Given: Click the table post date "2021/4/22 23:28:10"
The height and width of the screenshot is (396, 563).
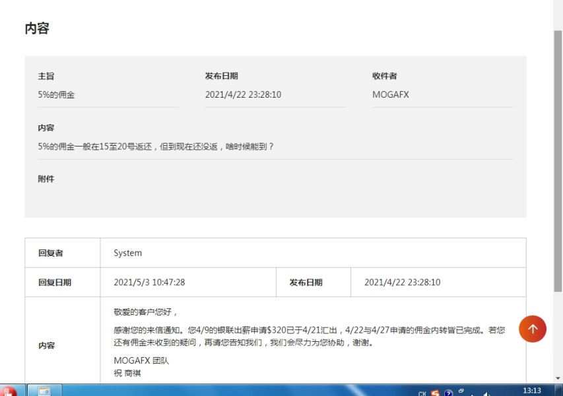Looking at the screenshot, I should pyautogui.click(x=402, y=282).
